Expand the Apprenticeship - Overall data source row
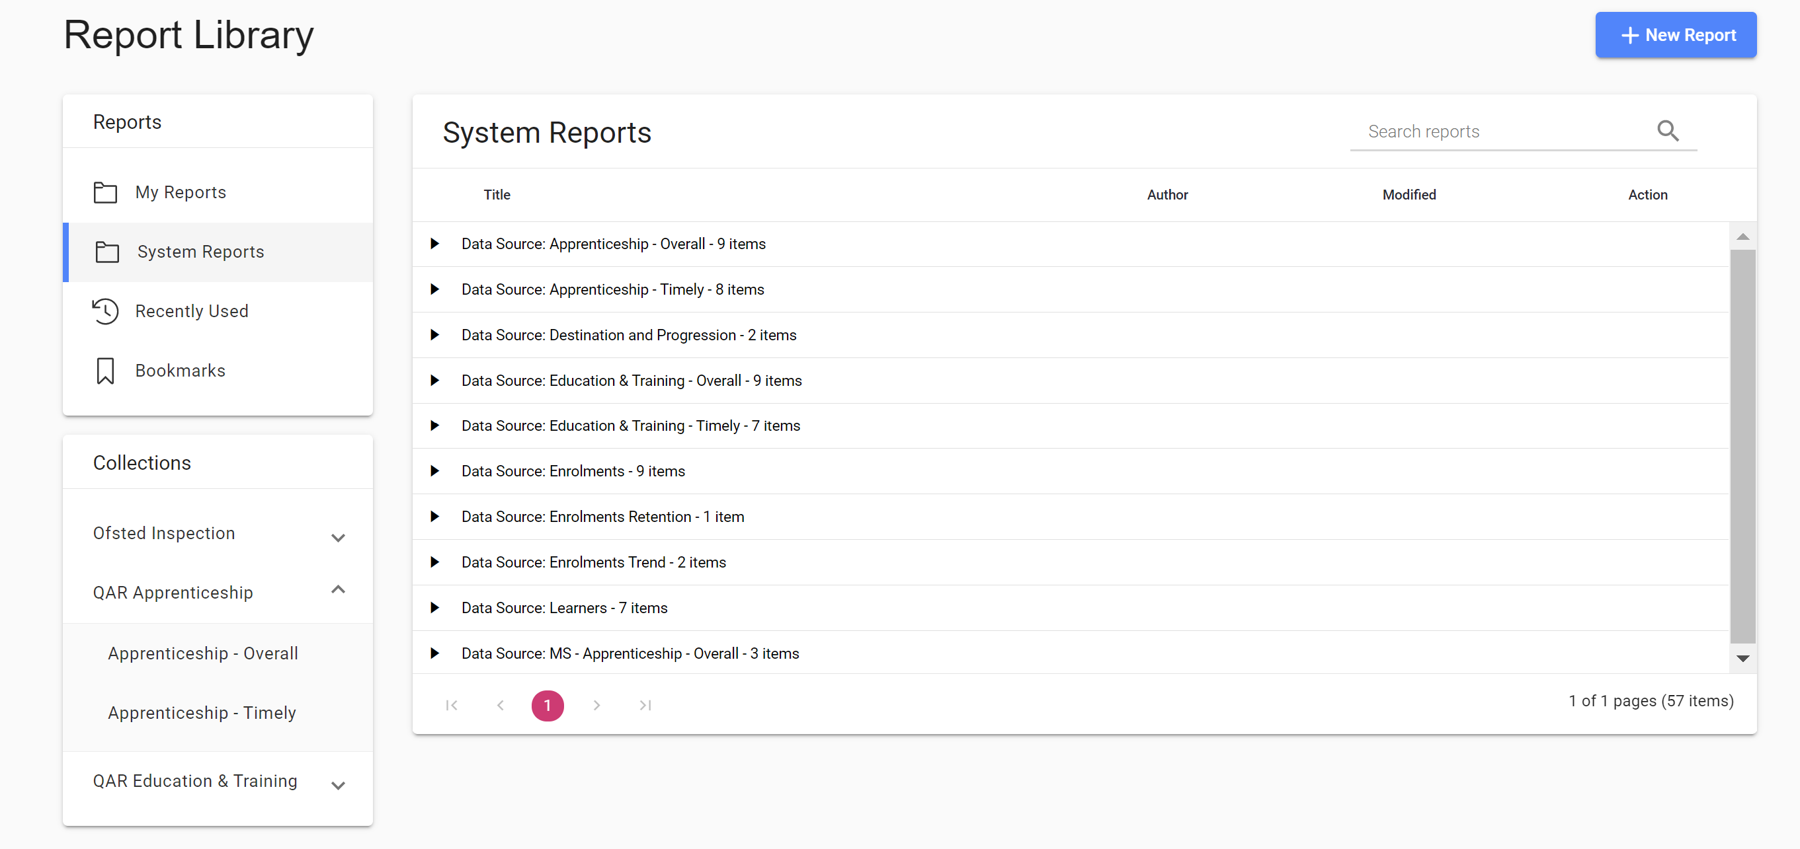Image resolution: width=1800 pixels, height=849 pixels. 434,244
